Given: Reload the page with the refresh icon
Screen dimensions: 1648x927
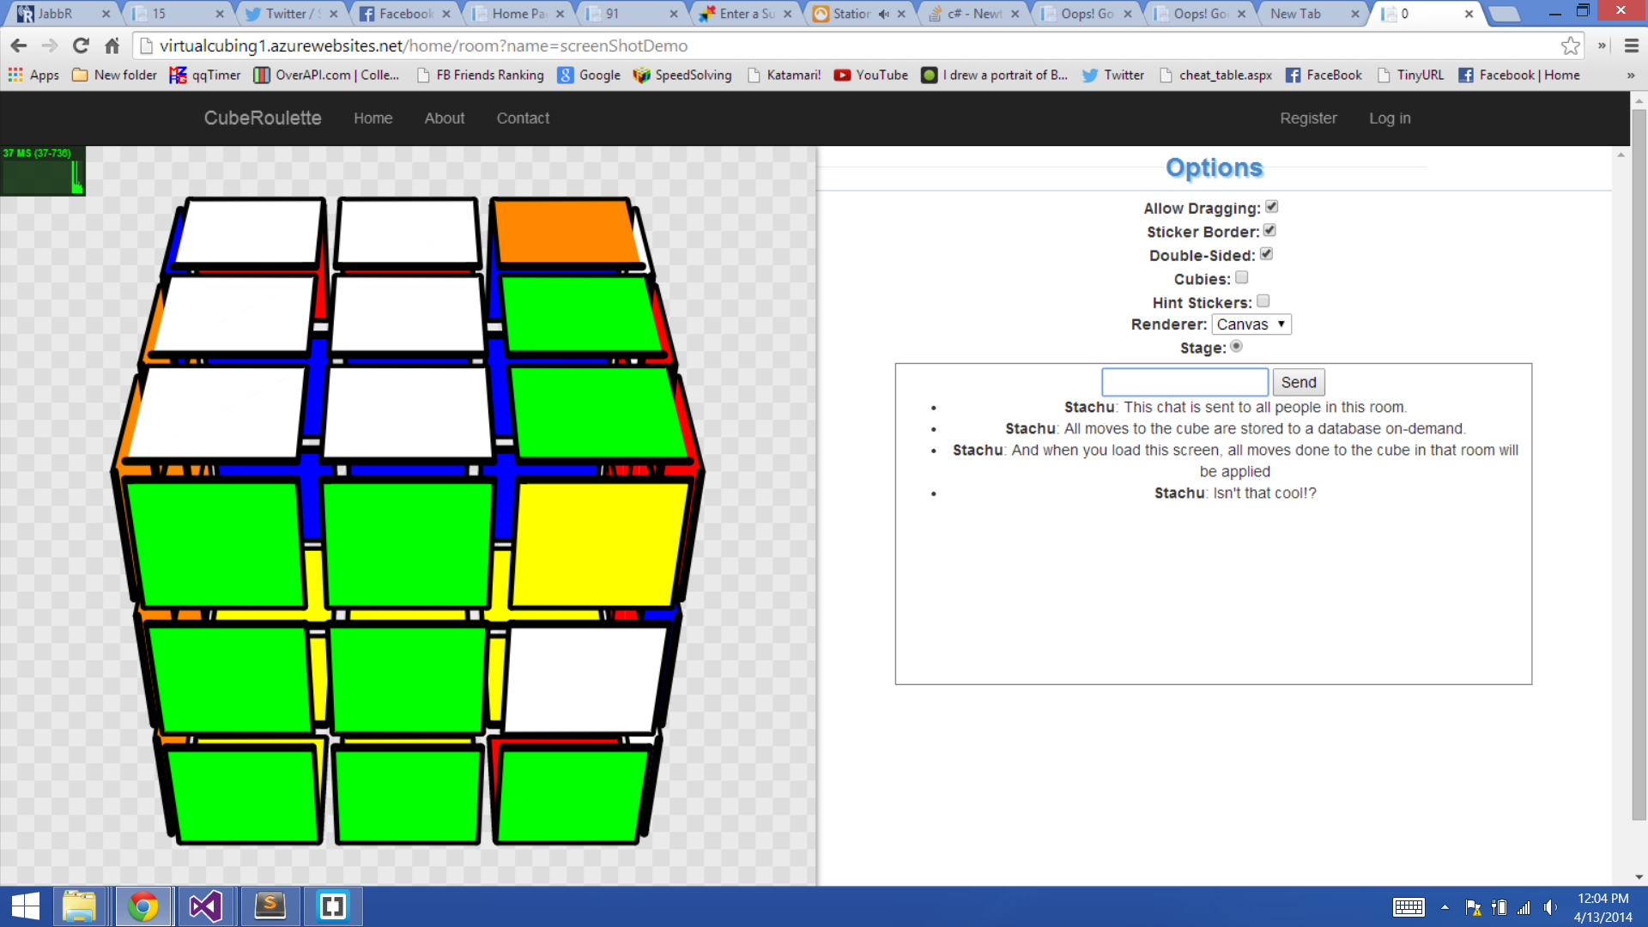Looking at the screenshot, I should point(81,45).
